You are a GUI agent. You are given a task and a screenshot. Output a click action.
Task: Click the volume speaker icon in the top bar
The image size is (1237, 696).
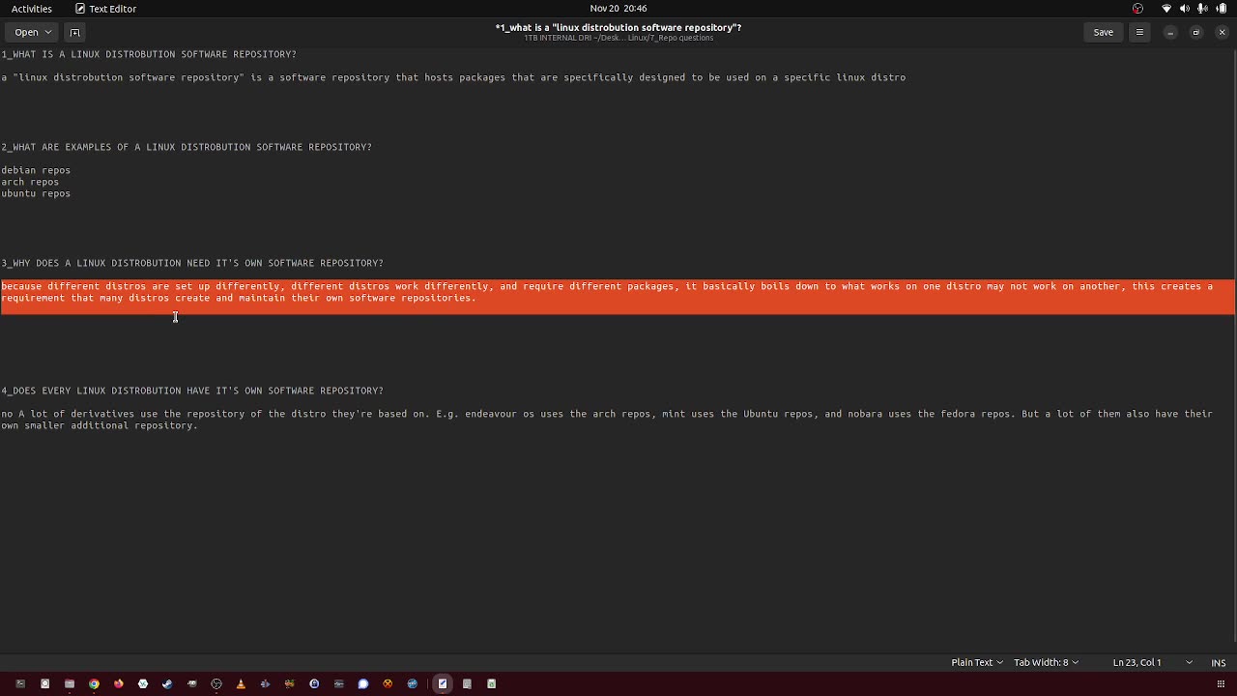[x=1185, y=9]
